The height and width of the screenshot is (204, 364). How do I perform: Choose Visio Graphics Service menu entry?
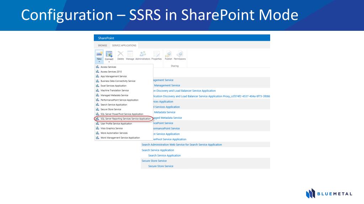tap(112, 128)
